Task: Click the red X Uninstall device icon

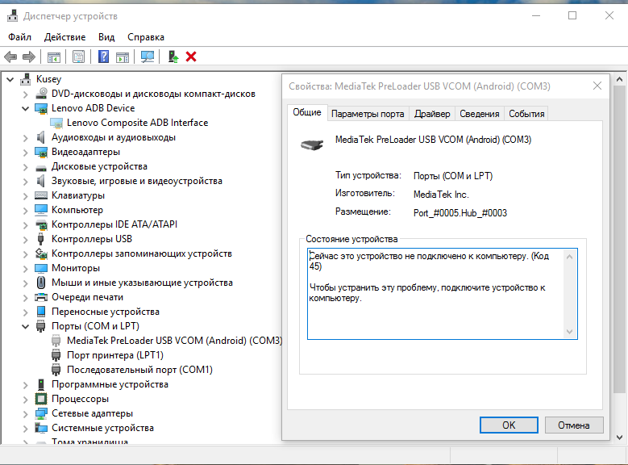Action: point(191,57)
